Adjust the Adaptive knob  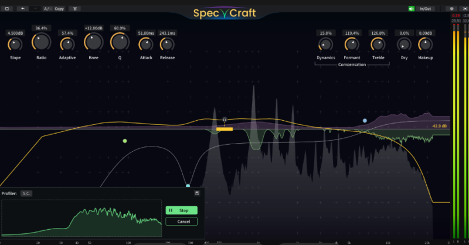coord(67,45)
